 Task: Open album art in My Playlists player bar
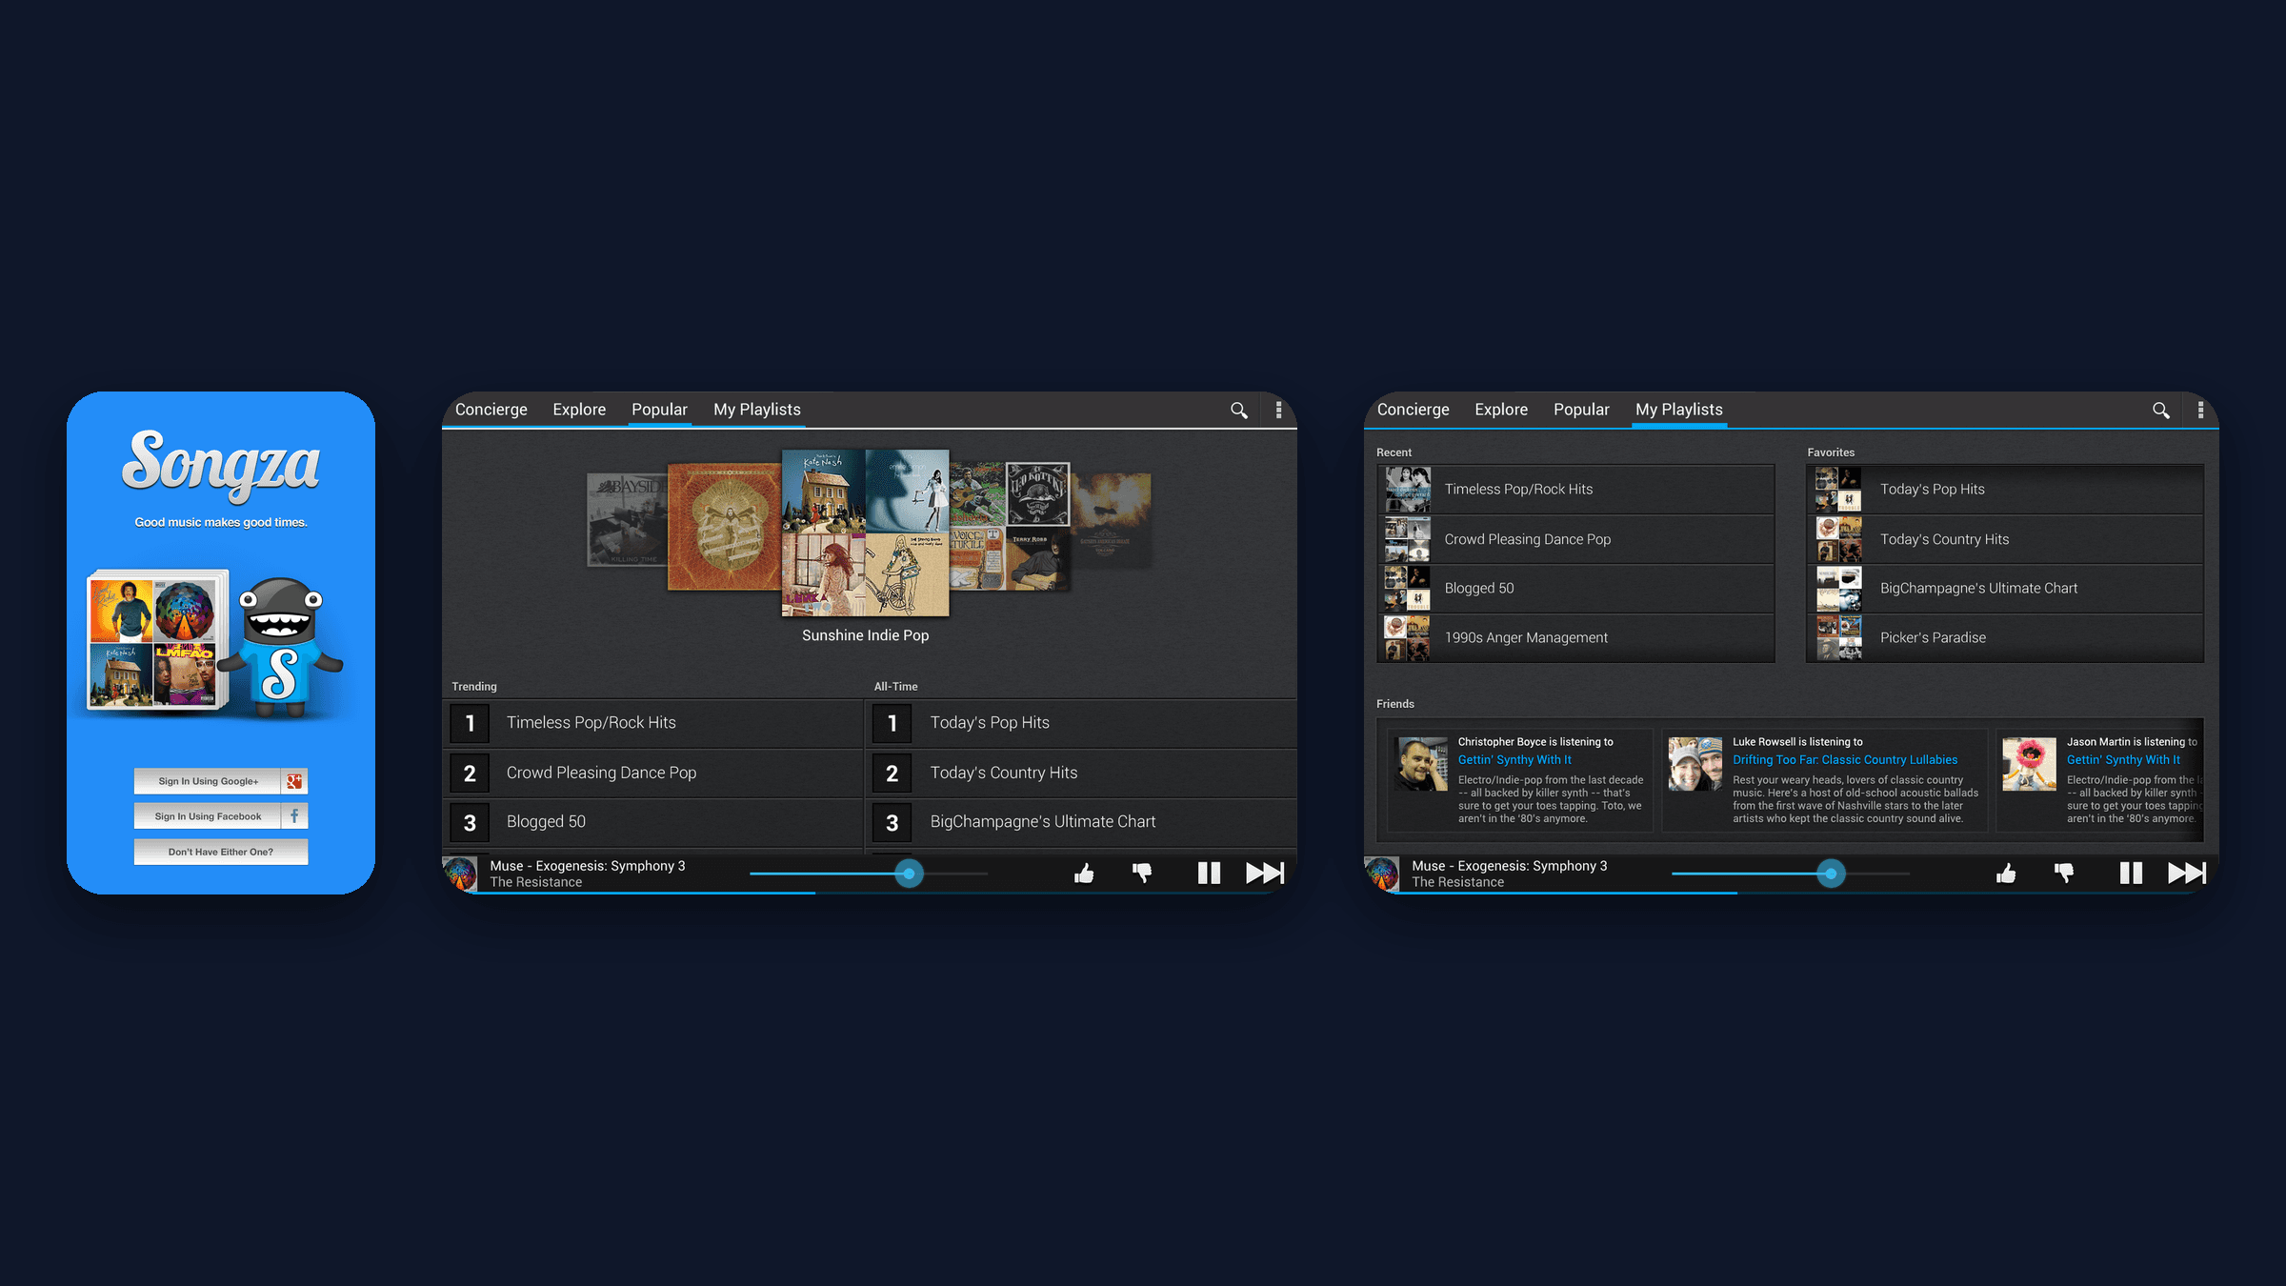coord(1382,874)
